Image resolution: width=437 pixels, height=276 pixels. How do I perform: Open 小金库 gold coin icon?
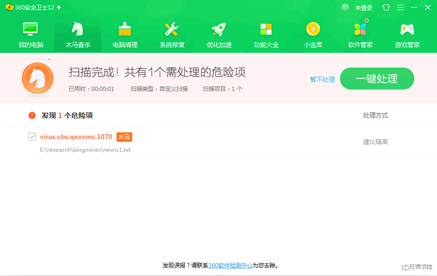point(313,30)
